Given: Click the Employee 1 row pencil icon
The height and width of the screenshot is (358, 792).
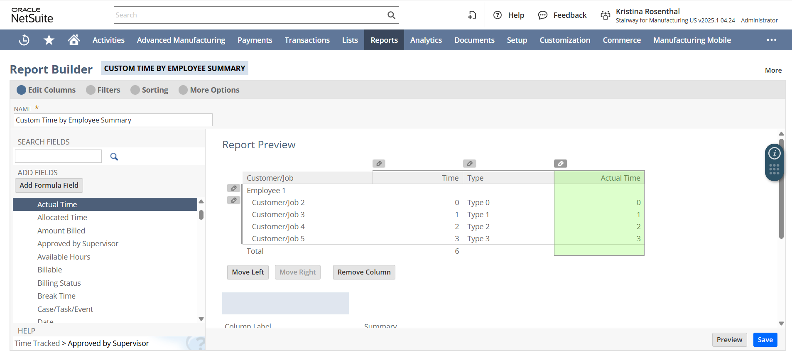Looking at the screenshot, I should pos(234,189).
